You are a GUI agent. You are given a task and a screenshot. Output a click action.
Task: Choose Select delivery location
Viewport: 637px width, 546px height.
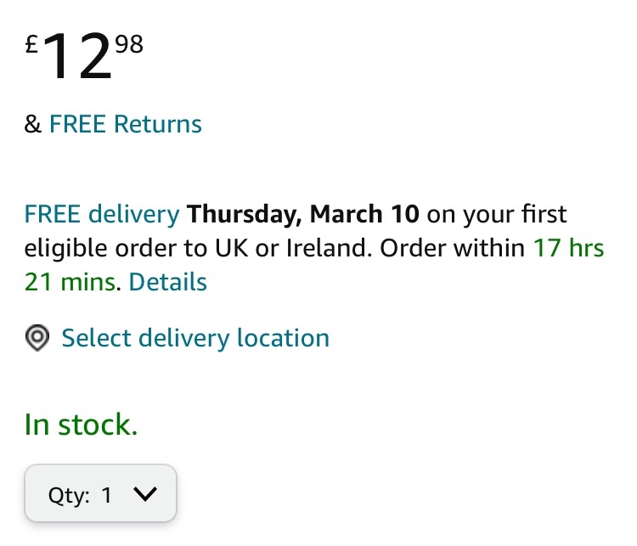tap(195, 338)
